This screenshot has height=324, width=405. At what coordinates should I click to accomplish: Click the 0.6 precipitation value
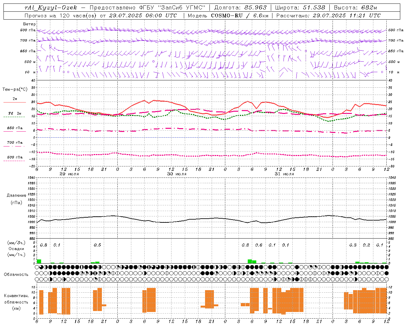pyautogui.click(x=259, y=245)
